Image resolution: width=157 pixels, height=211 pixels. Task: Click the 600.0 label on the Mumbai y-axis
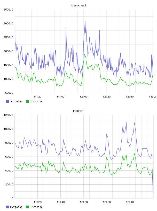pyautogui.click(x=9, y=157)
